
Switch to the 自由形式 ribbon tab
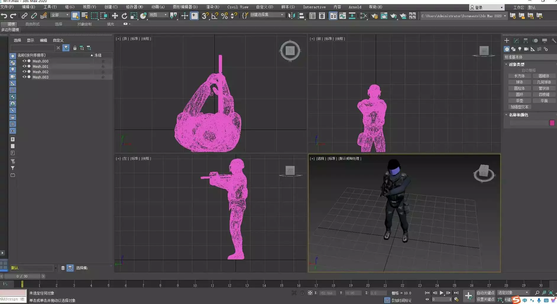tap(33, 24)
